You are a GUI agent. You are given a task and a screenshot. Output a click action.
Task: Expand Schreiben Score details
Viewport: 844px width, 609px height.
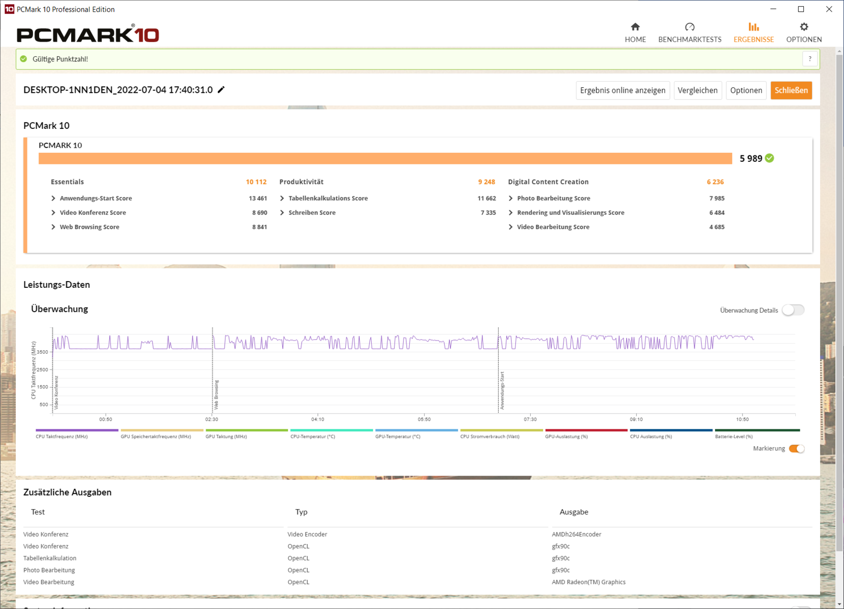click(282, 213)
